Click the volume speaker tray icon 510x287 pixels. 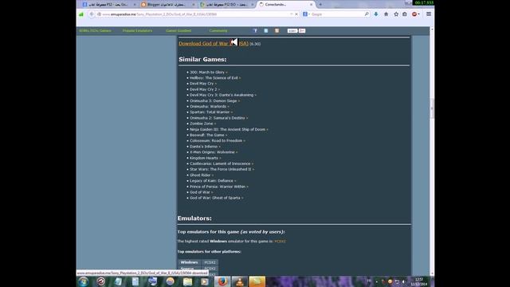404,281
